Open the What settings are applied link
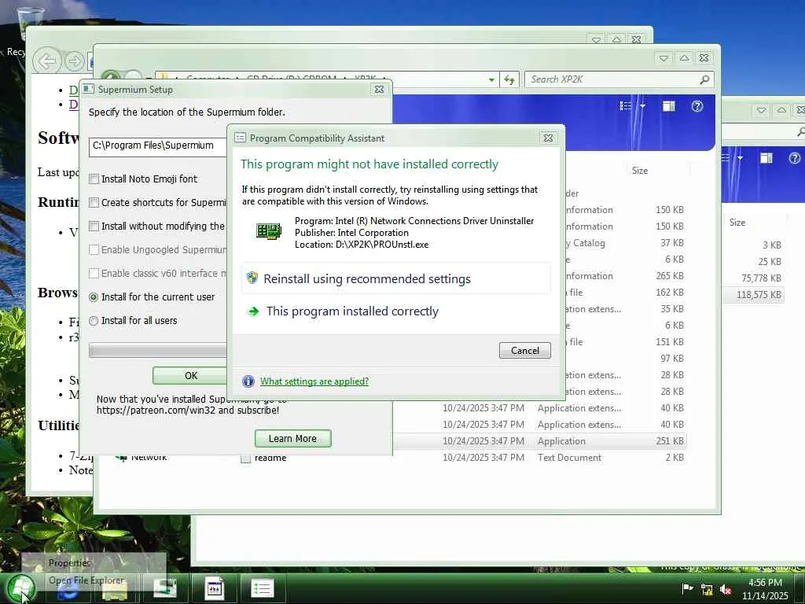 pyautogui.click(x=314, y=381)
